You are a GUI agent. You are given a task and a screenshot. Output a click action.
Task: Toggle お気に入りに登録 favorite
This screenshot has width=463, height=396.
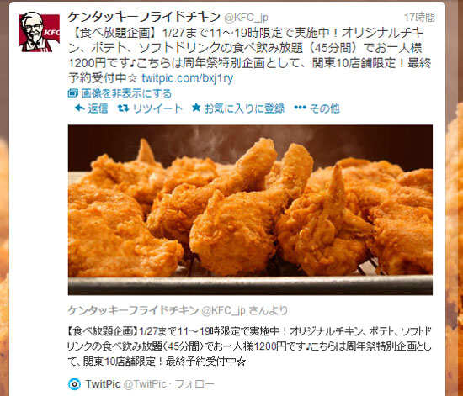[x=244, y=108]
